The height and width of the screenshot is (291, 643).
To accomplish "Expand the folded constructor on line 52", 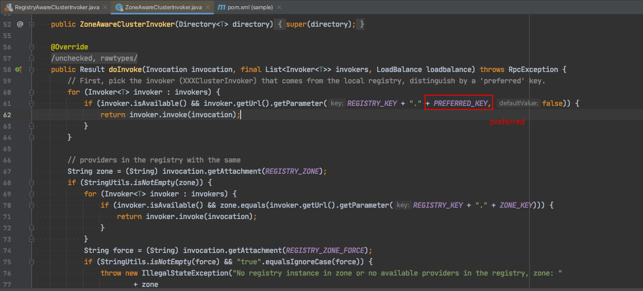I will click(32, 24).
